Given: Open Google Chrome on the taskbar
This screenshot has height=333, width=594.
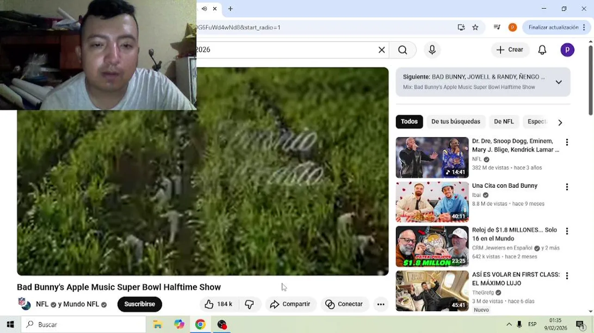Looking at the screenshot, I should coord(200,325).
